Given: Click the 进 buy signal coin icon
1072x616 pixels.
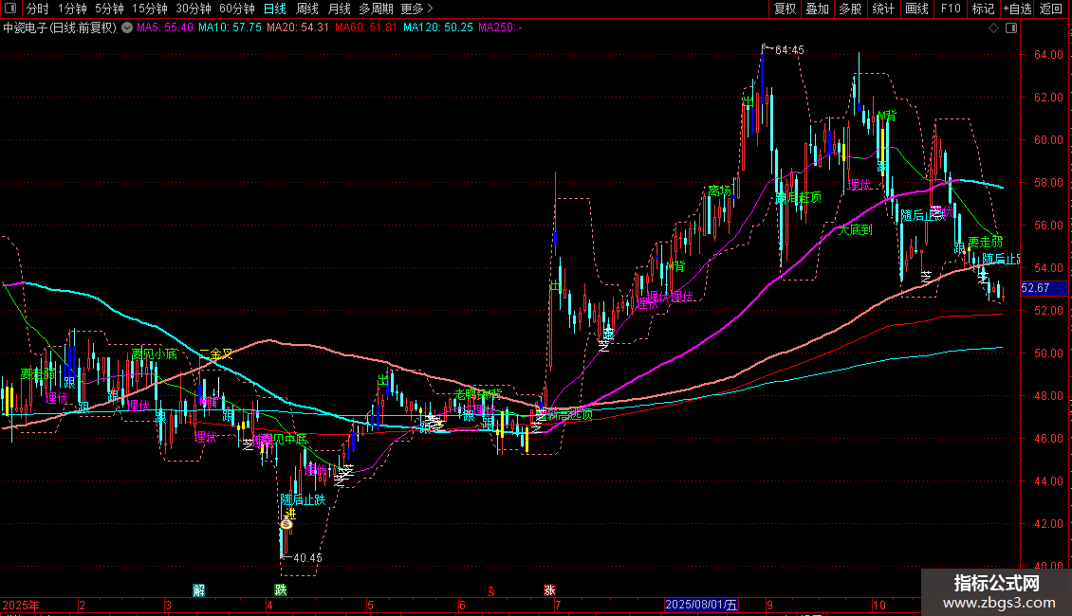Looking at the screenshot, I should click(286, 524).
